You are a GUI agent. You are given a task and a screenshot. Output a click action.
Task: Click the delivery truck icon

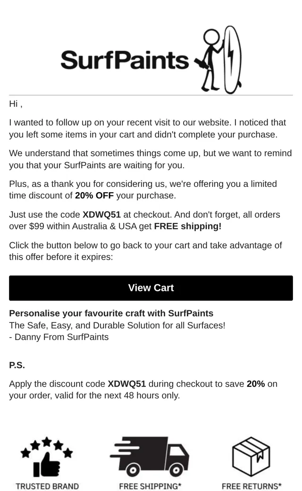tap(149, 457)
